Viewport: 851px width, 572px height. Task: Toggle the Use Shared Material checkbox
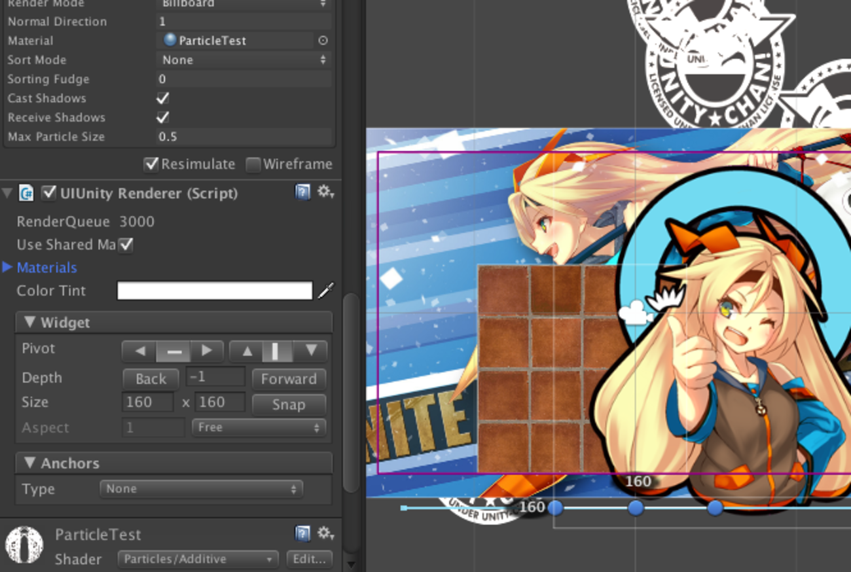125,245
